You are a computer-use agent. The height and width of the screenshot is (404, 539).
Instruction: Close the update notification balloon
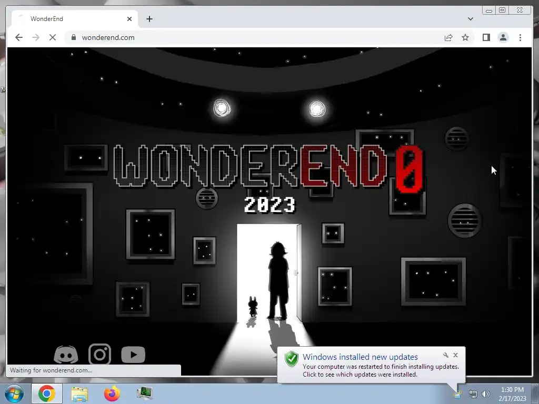455,355
